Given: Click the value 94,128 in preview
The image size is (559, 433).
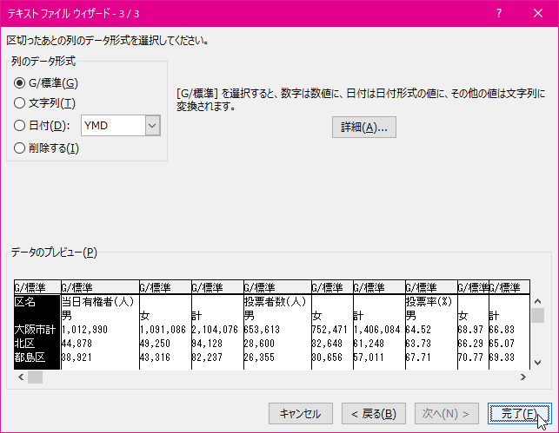Looking at the screenshot, I should 207,344.
